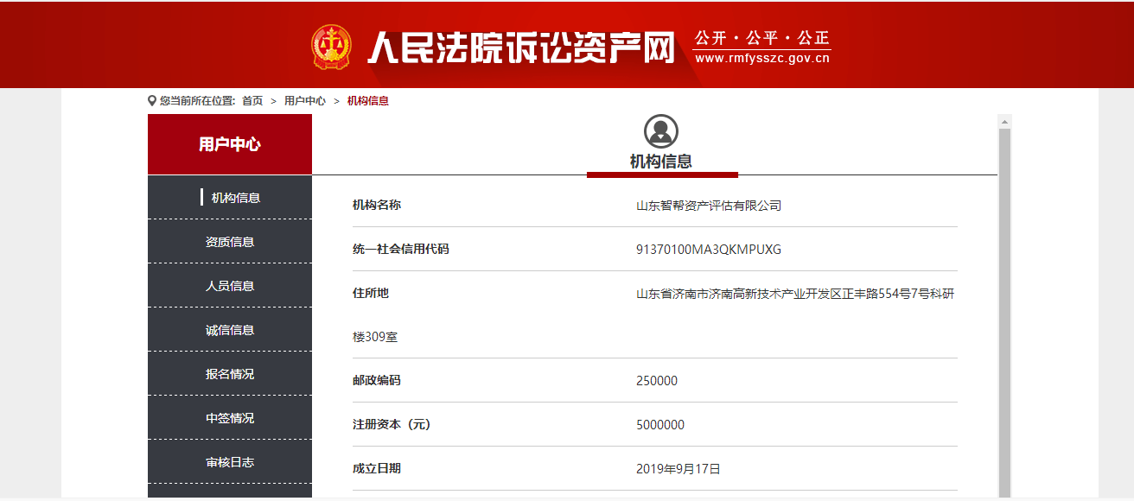Click 机构信息 in the breadcrumb trail

point(368,101)
